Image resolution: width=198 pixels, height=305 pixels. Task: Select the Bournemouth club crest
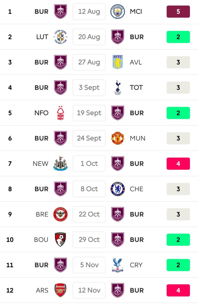pyautogui.click(x=60, y=239)
